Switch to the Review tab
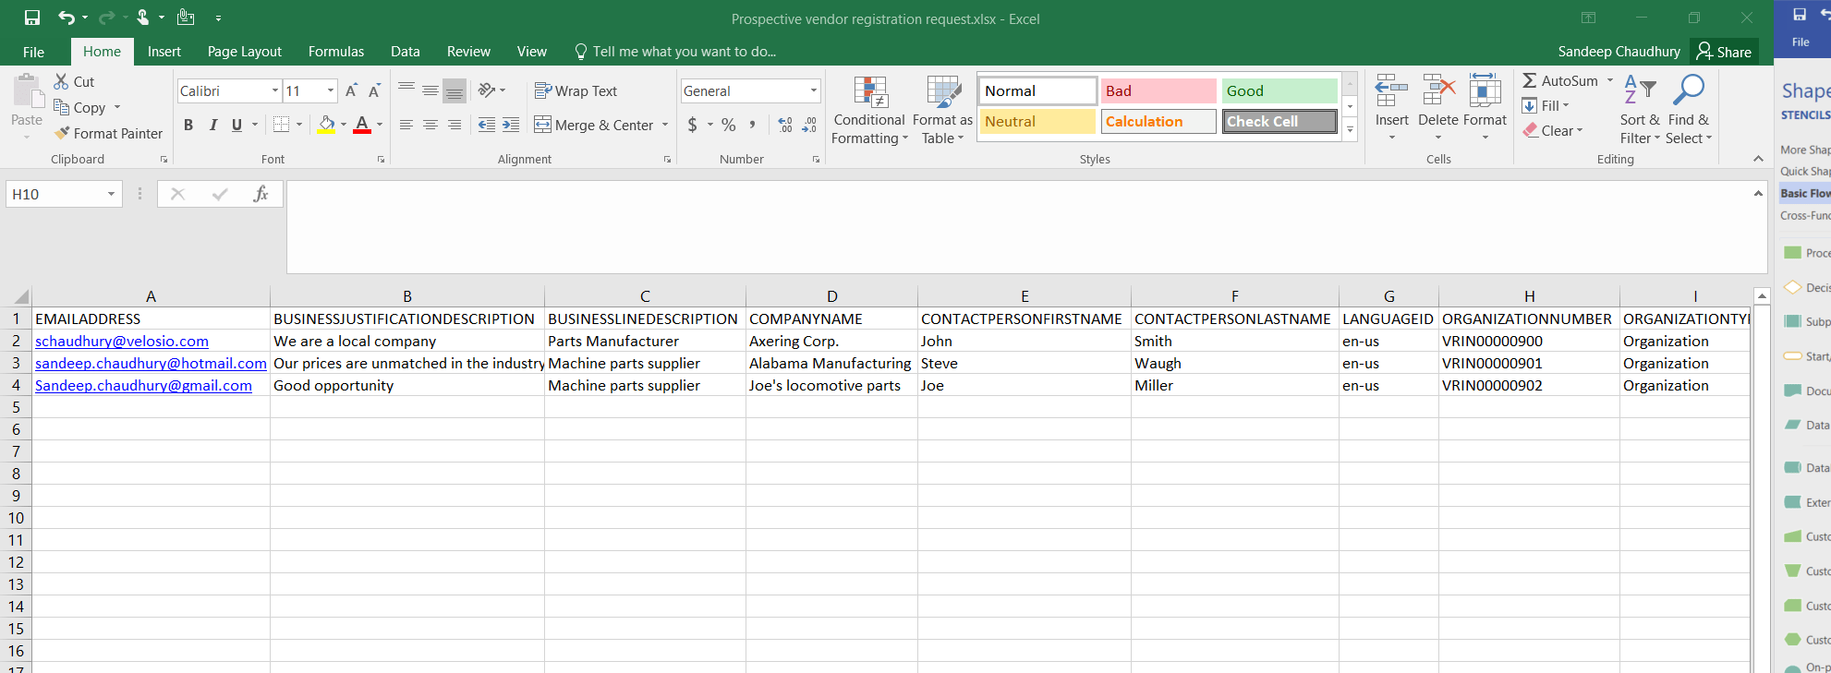This screenshot has width=1831, height=673. pos(468,52)
